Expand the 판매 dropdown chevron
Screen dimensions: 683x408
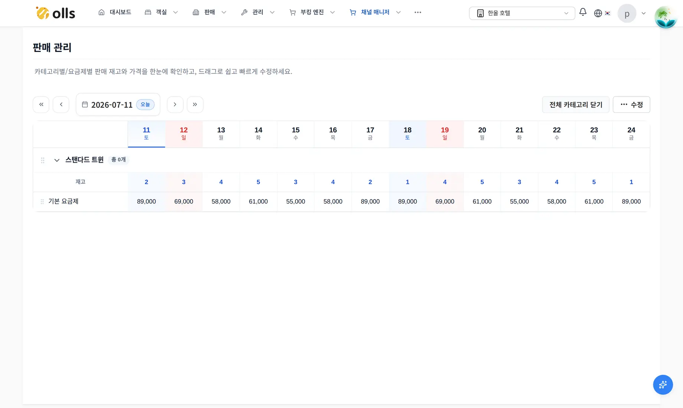(x=224, y=13)
